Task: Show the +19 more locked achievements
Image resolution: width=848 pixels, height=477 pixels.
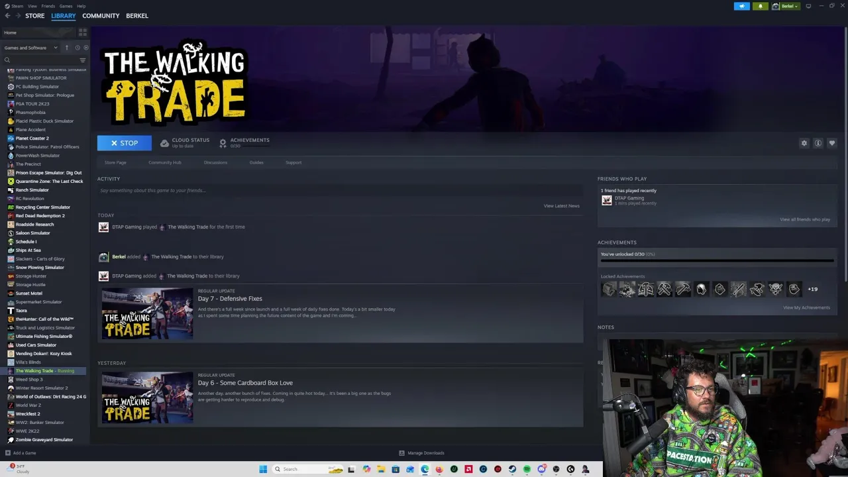Action: click(x=812, y=290)
